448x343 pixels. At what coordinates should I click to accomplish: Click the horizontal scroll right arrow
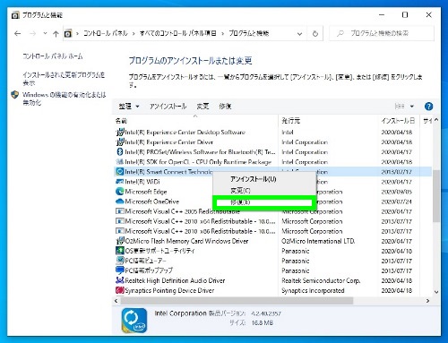click(428, 301)
